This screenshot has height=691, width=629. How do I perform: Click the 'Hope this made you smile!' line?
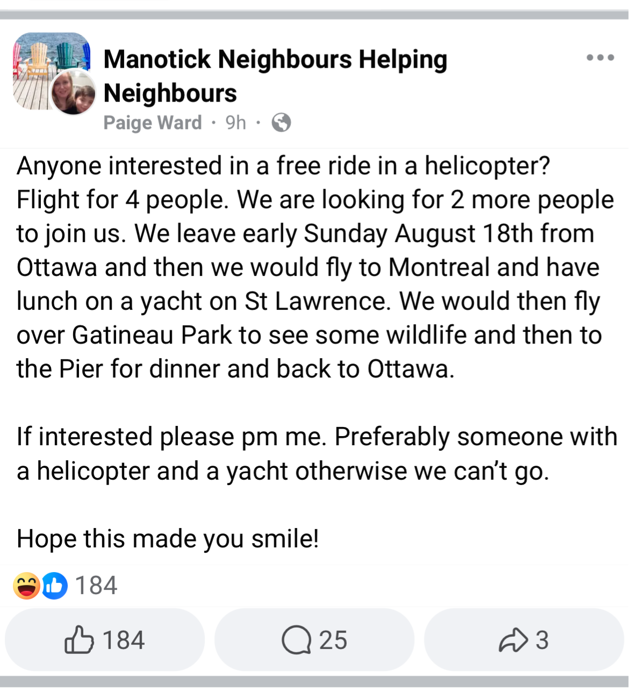[168, 538]
